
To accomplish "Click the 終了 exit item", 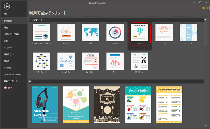I will click(10, 88).
